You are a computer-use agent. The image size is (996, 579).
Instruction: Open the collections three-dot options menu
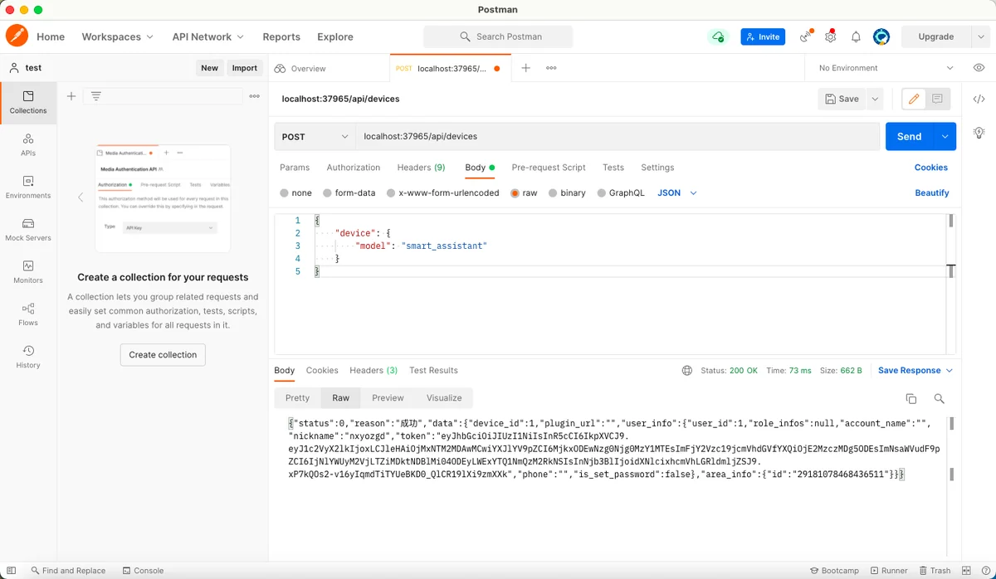pyautogui.click(x=255, y=96)
